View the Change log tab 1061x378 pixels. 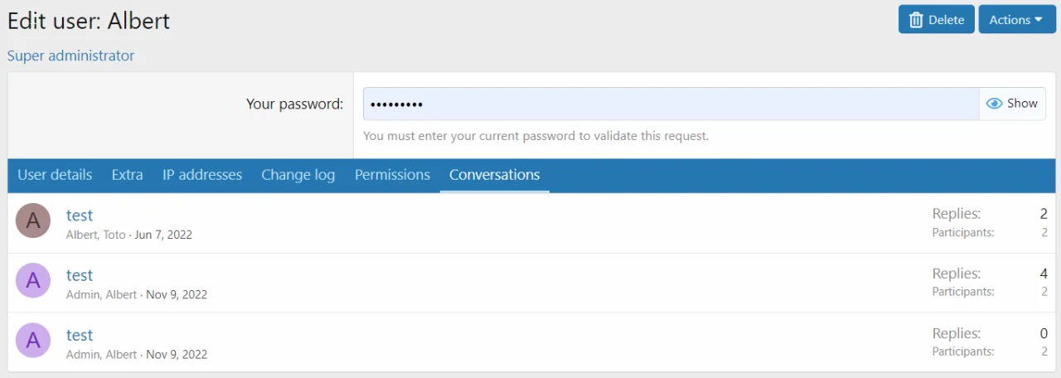(298, 175)
